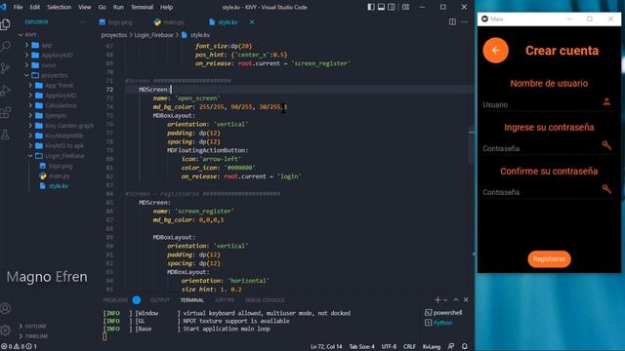The height and width of the screenshot is (351, 625).
Task: Open the Explorer view in activity bar
Action: point(5,24)
